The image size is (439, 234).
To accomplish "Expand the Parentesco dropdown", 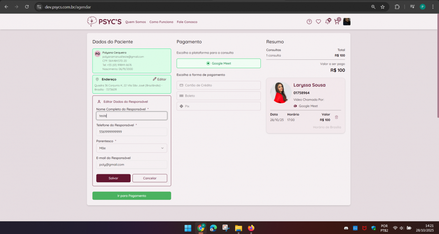I will coord(131,148).
